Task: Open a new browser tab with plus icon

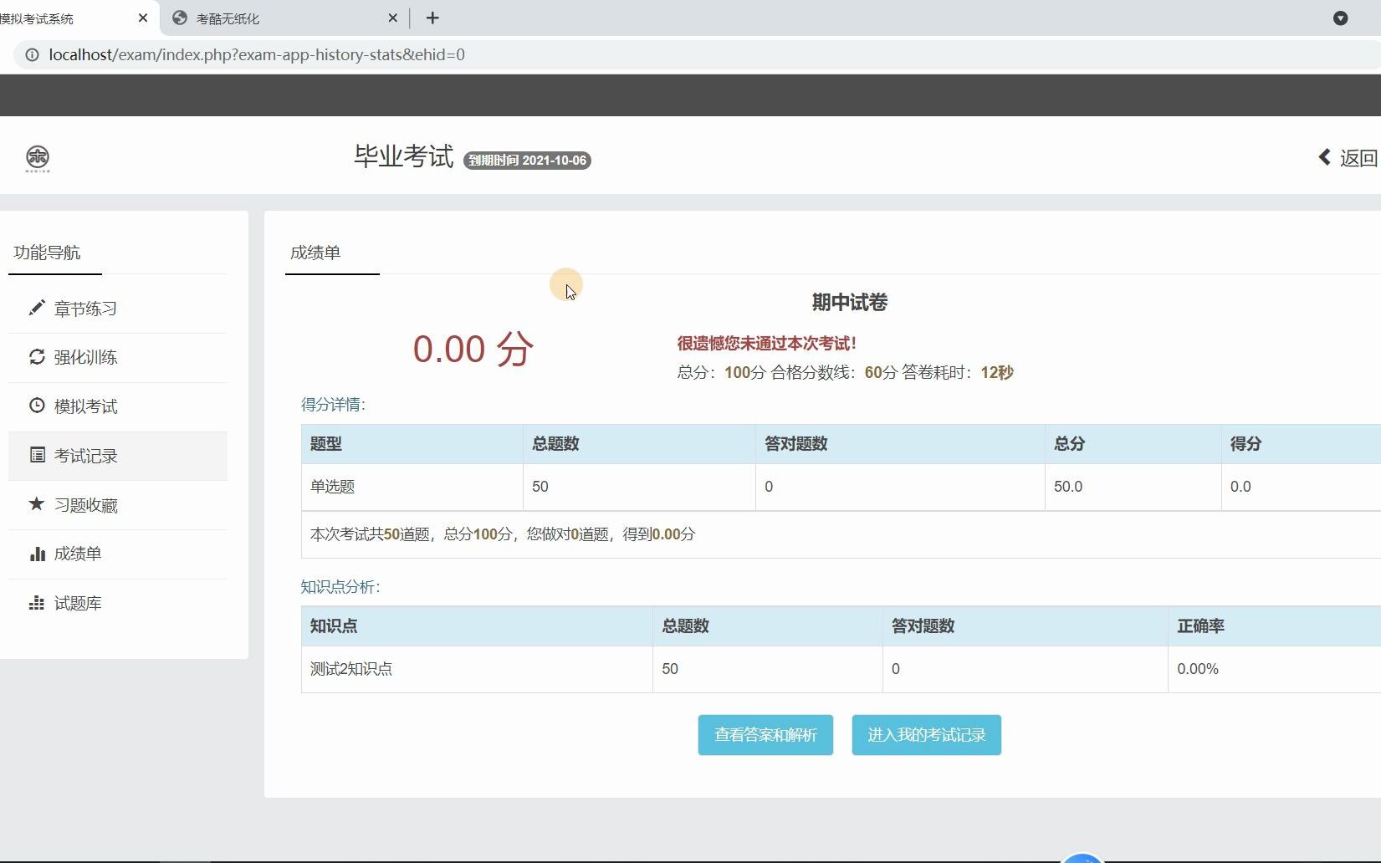Action: pyautogui.click(x=432, y=18)
